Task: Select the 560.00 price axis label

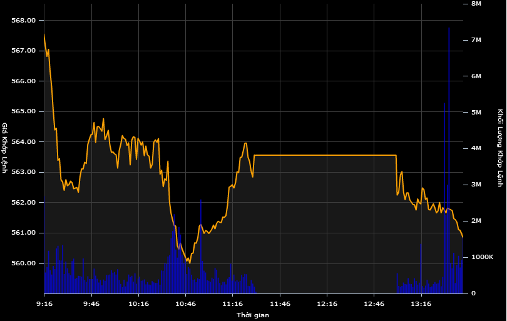Action: (x=23, y=263)
